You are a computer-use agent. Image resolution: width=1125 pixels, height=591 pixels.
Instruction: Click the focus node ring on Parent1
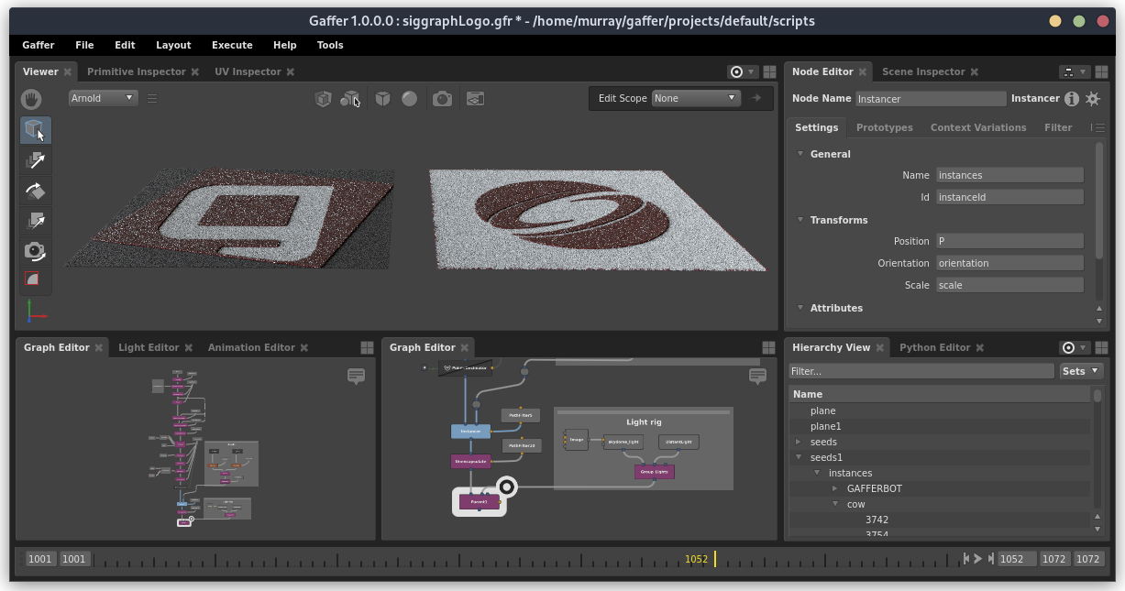pos(507,487)
